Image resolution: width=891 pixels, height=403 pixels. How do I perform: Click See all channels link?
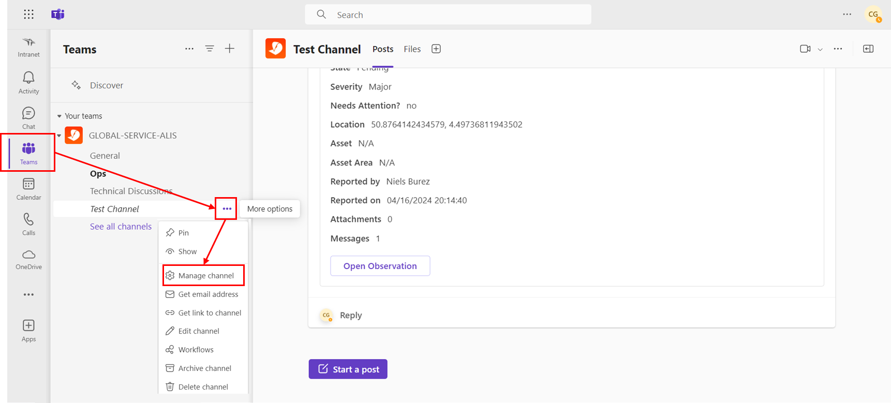coord(121,227)
